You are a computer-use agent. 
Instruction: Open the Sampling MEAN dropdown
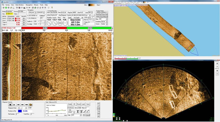105,21
